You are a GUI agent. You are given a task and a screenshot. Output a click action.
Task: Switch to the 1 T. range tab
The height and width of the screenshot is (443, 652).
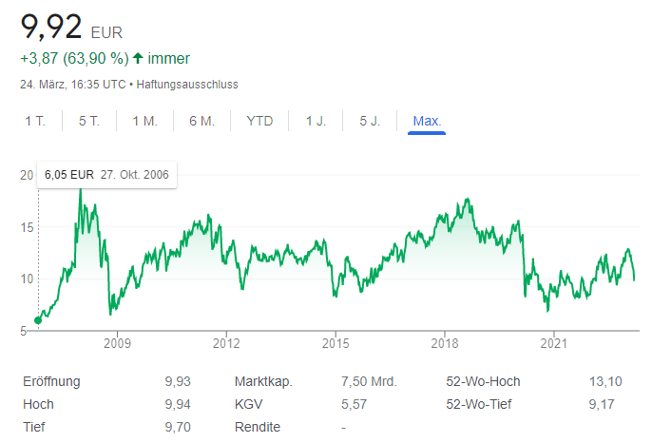pyautogui.click(x=35, y=121)
